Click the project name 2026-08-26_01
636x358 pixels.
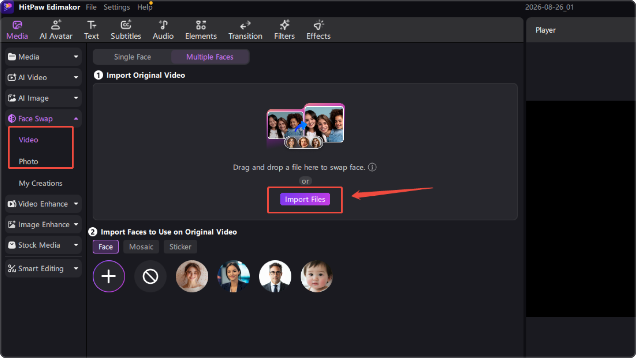click(549, 7)
